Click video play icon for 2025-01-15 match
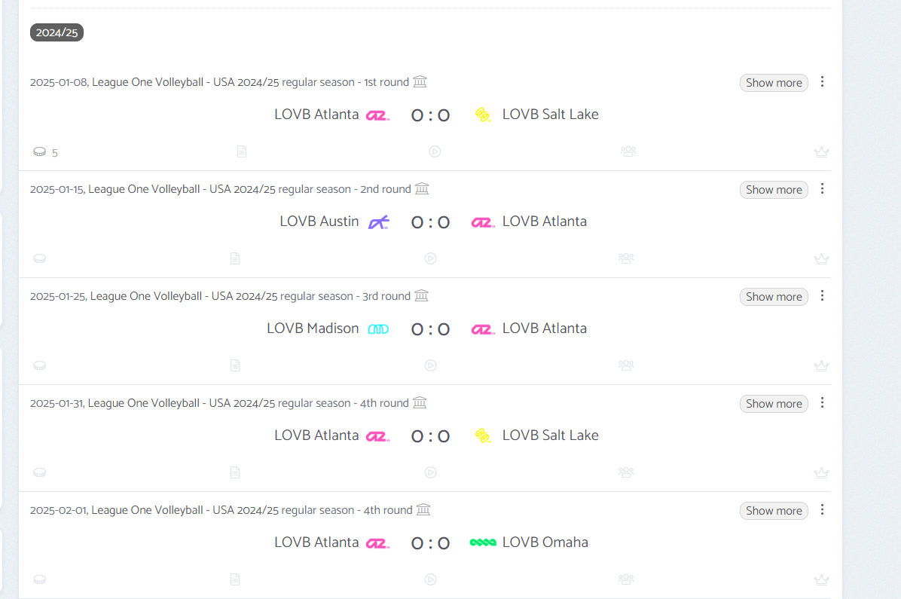901x599 pixels. (430, 258)
